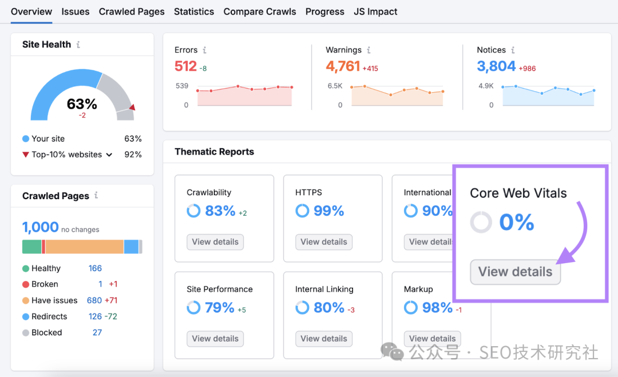
Task: Click the gray Blocked legend dot
Action: (x=26, y=333)
